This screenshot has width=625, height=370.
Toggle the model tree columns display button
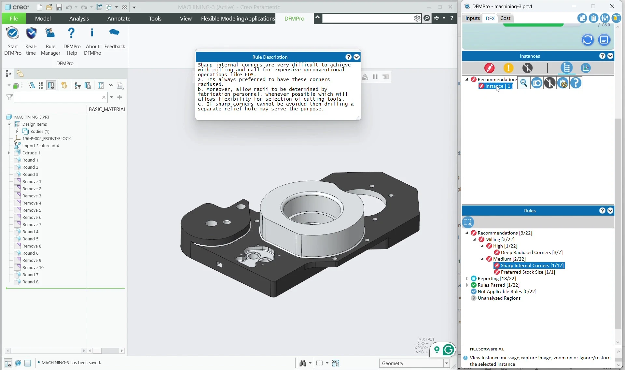(x=51, y=86)
